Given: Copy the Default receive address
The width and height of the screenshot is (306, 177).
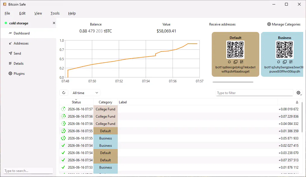Looking at the screenshot, I should [236, 62].
